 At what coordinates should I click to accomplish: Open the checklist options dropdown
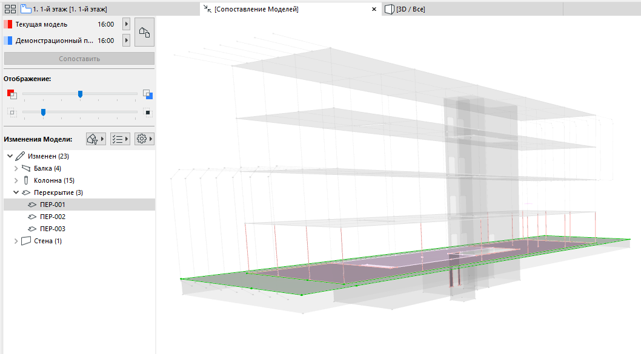[120, 139]
